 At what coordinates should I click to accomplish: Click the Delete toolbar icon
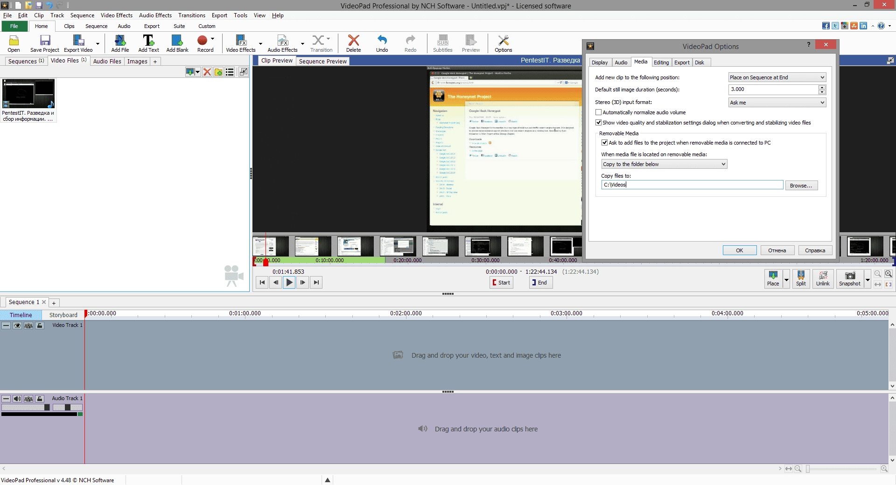pyautogui.click(x=353, y=43)
